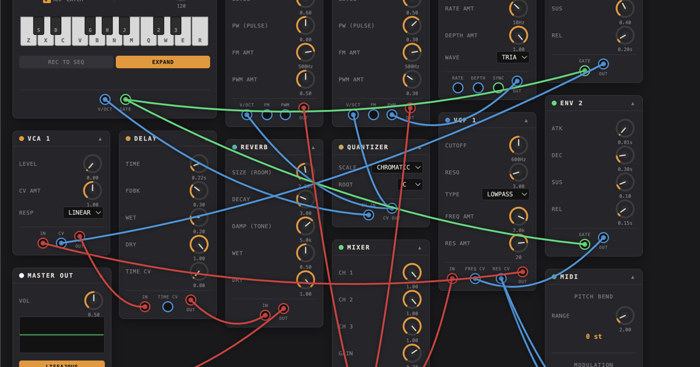700x367 pixels.
Task: Click the MIDI pitch bend RANGE knob
Action: tap(625, 316)
